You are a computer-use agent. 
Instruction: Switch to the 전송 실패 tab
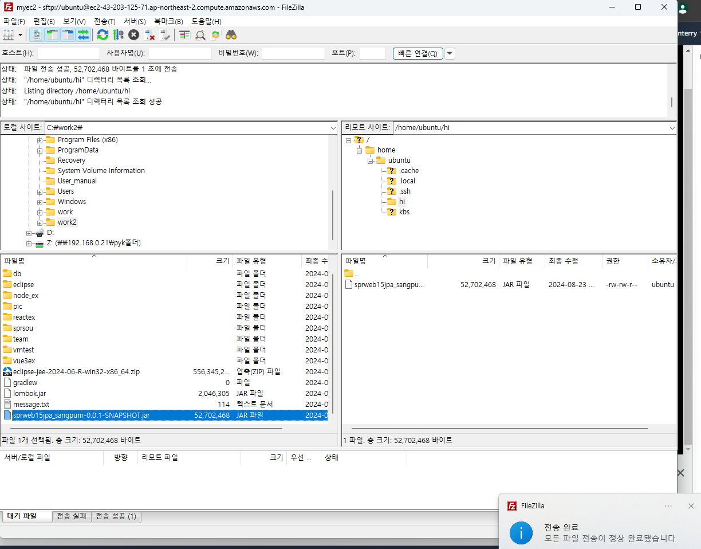pos(72,516)
